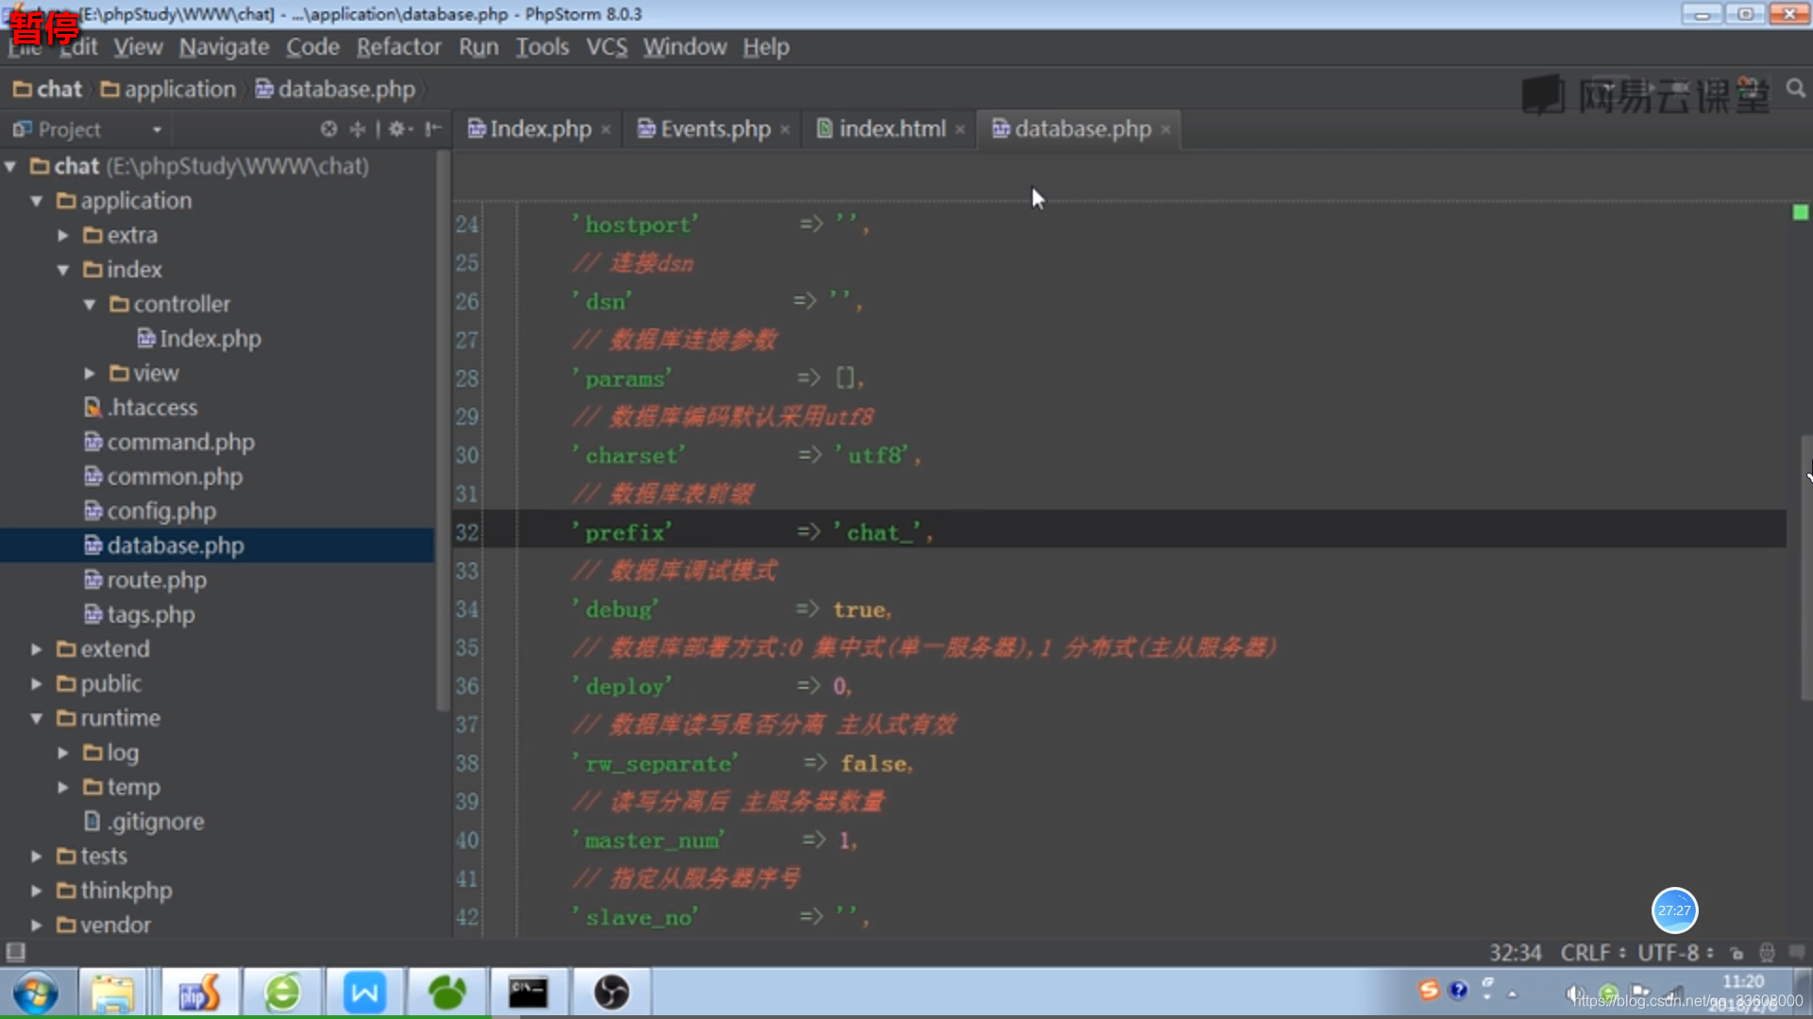Expand the temp folder
1813x1019 pixels.
63,788
